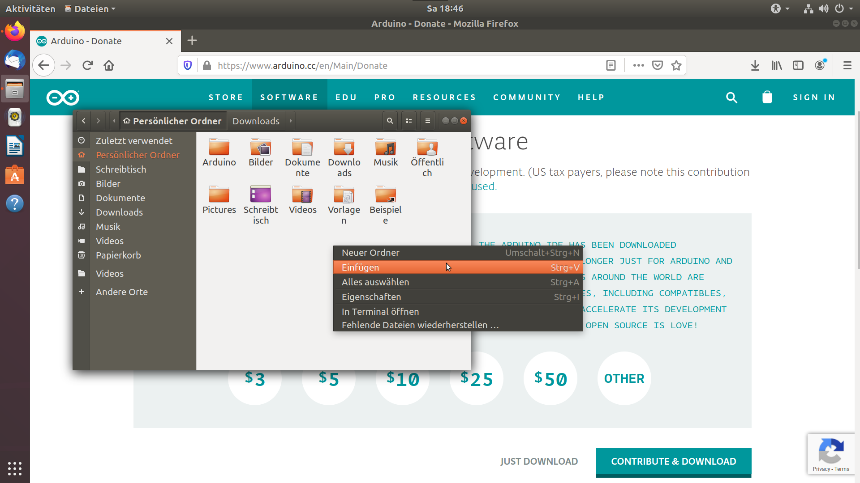The width and height of the screenshot is (860, 483).
Task: Select the OTHER donation amount
Action: click(x=624, y=378)
